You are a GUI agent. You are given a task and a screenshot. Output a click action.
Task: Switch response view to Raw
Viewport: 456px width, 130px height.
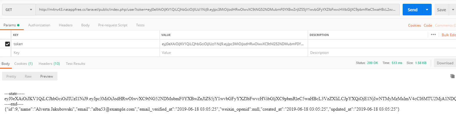pos(28,76)
